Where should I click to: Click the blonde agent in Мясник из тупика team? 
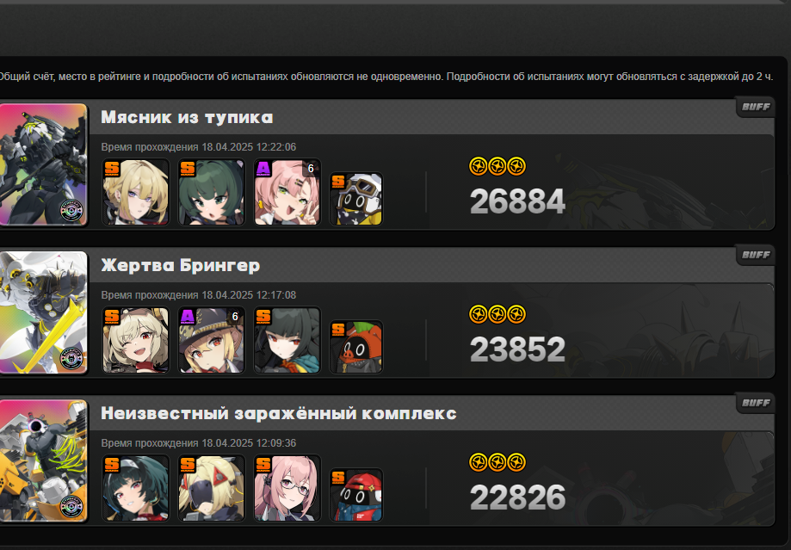pos(136,192)
